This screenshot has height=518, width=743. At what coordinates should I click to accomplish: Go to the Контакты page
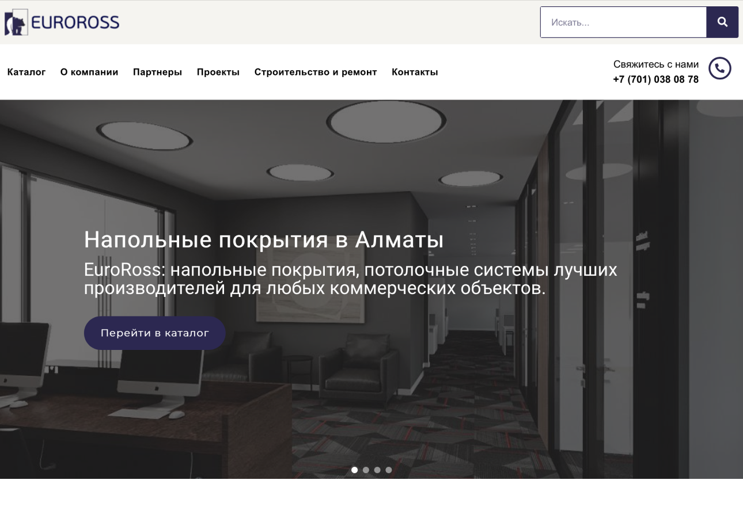pyautogui.click(x=415, y=72)
